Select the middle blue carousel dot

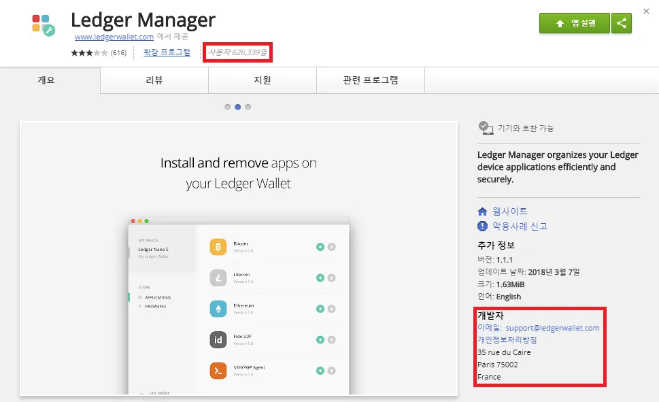pyautogui.click(x=237, y=107)
